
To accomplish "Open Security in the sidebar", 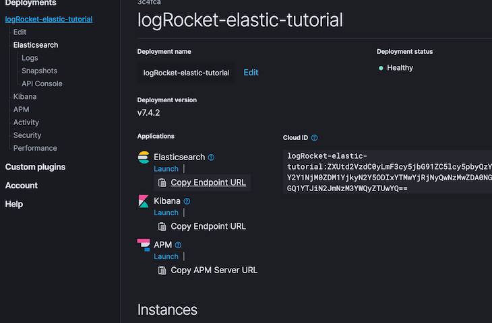I will [x=27, y=135].
